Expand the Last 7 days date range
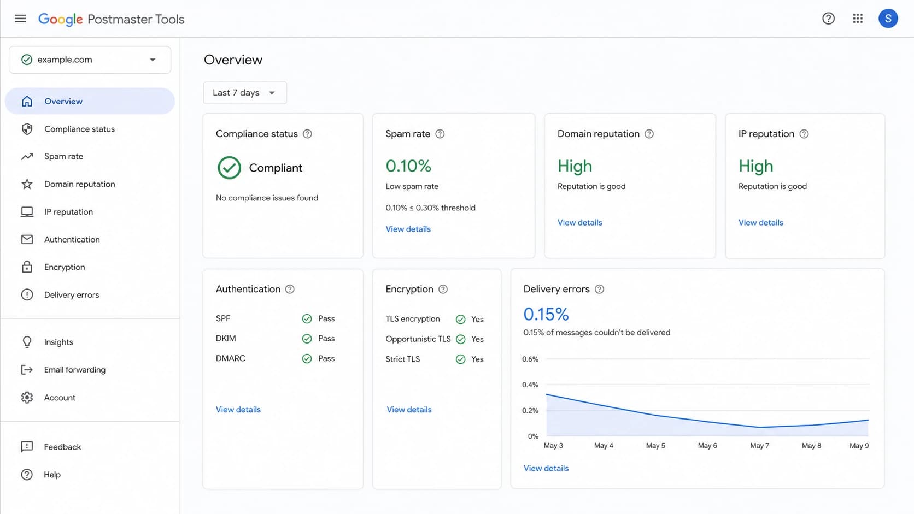The image size is (914, 514). (x=245, y=93)
